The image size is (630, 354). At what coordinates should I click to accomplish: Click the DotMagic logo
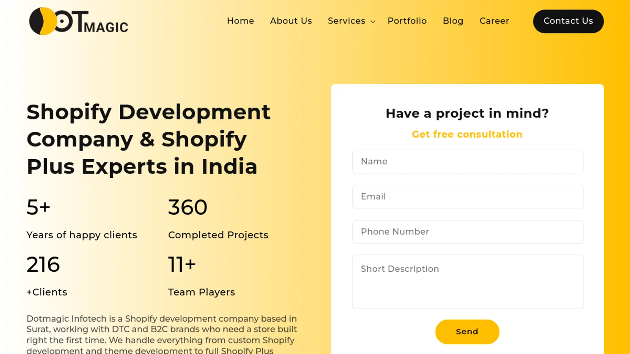[79, 21]
